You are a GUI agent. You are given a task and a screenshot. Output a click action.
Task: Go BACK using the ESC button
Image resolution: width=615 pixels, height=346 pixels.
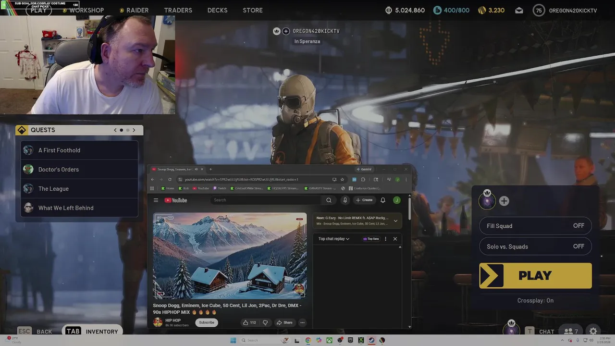coord(35,331)
